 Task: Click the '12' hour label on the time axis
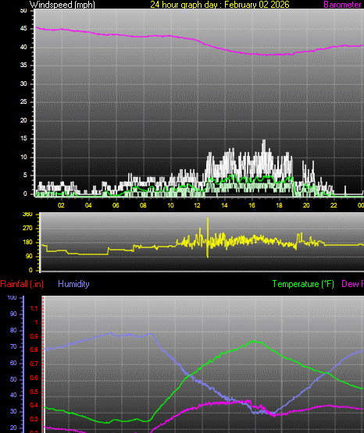pyautogui.click(x=197, y=205)
